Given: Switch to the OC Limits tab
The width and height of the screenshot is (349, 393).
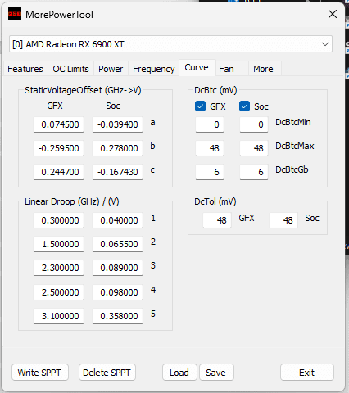Looking at the screenshot, I should tap(70, 69).
